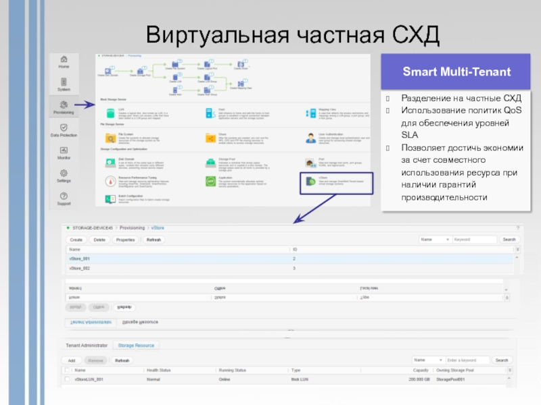Open the Support question-mark icon

pyautogui.click(x=64, y=196)
